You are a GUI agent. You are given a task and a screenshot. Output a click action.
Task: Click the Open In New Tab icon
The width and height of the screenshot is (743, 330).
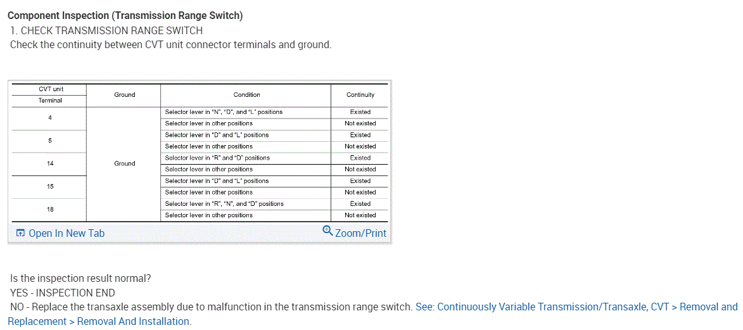point(20,234)
